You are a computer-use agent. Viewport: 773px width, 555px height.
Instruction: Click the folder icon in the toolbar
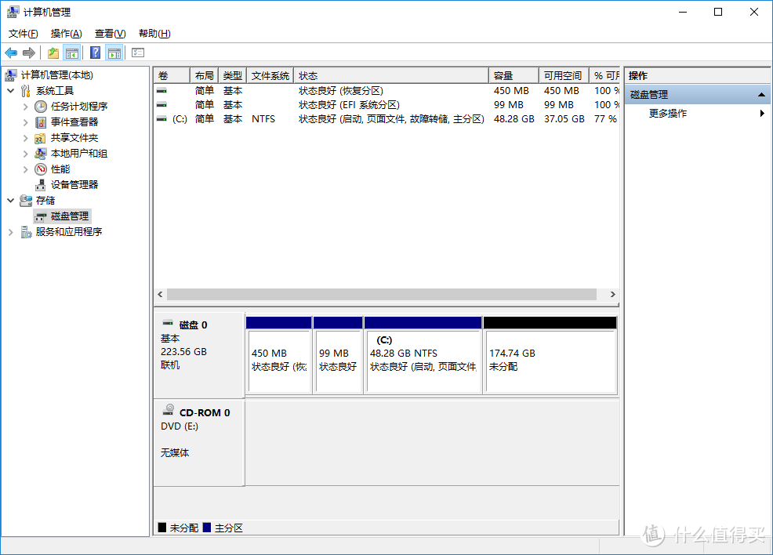pos(52,52)
